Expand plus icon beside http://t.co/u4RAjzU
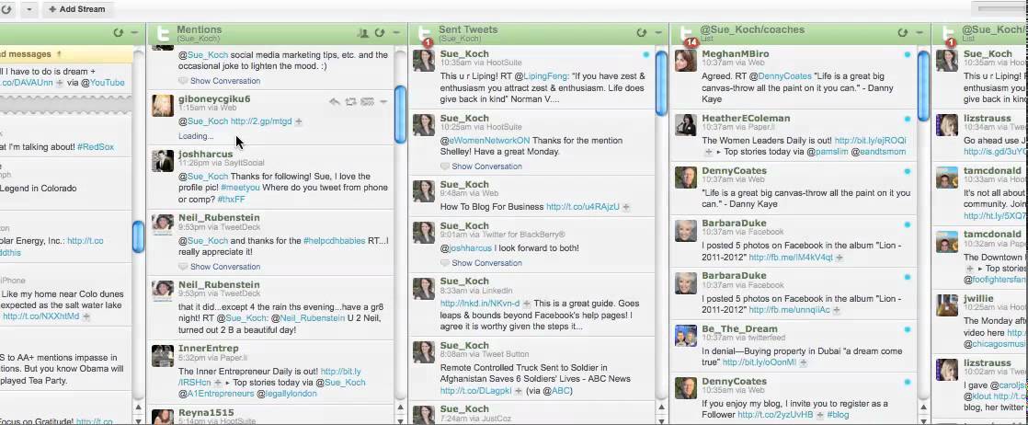Image resolution: width=1028 pixels, height=425 pixels. click(x=626, y=207)
